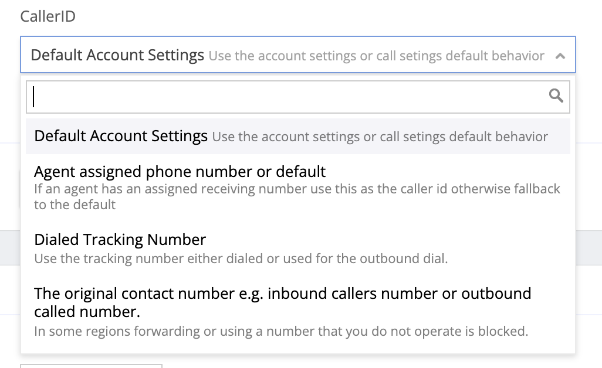Viewport: 602px width, 368px height.
Task: Click the CallerID field label
Action: pos(48,16)
